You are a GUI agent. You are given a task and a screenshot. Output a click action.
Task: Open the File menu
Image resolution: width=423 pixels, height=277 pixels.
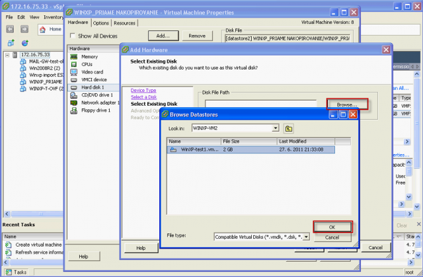[x=9, y=17]
